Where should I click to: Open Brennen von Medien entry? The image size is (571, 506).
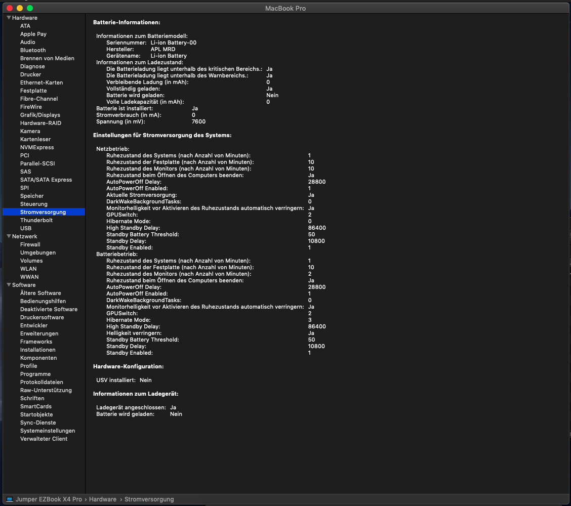tap(47, 58)
